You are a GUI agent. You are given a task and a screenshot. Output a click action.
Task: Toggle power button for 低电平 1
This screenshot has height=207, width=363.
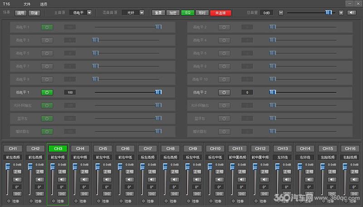[x=47, y=93]
